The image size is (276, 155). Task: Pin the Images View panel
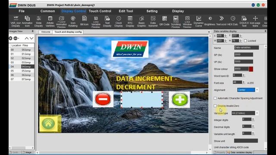(33, 31)
